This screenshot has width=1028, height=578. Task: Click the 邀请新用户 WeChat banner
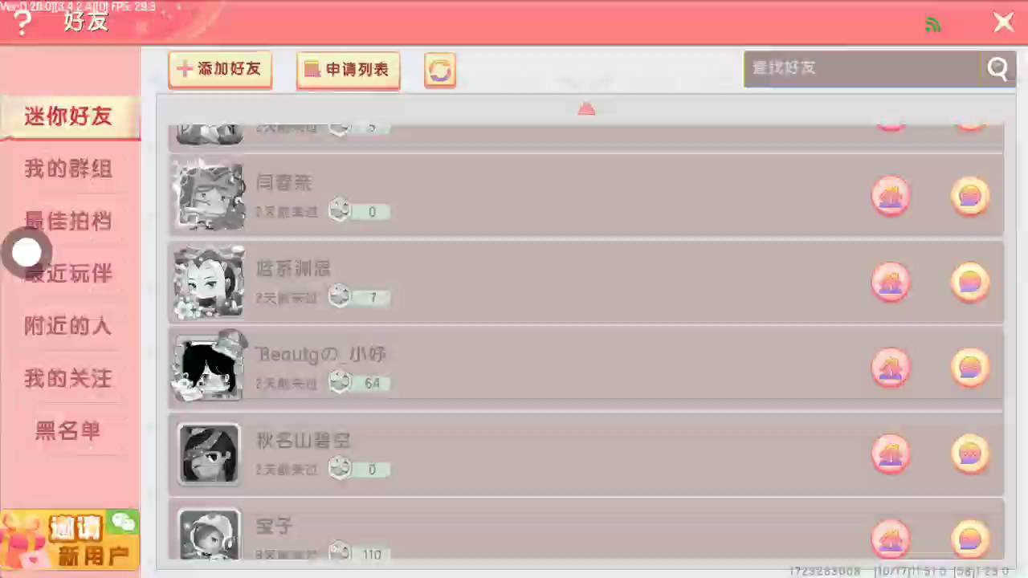pos(70,539)
